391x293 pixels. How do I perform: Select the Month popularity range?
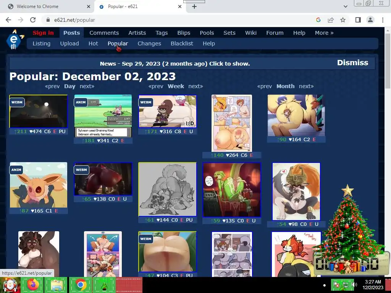(286, 86)
